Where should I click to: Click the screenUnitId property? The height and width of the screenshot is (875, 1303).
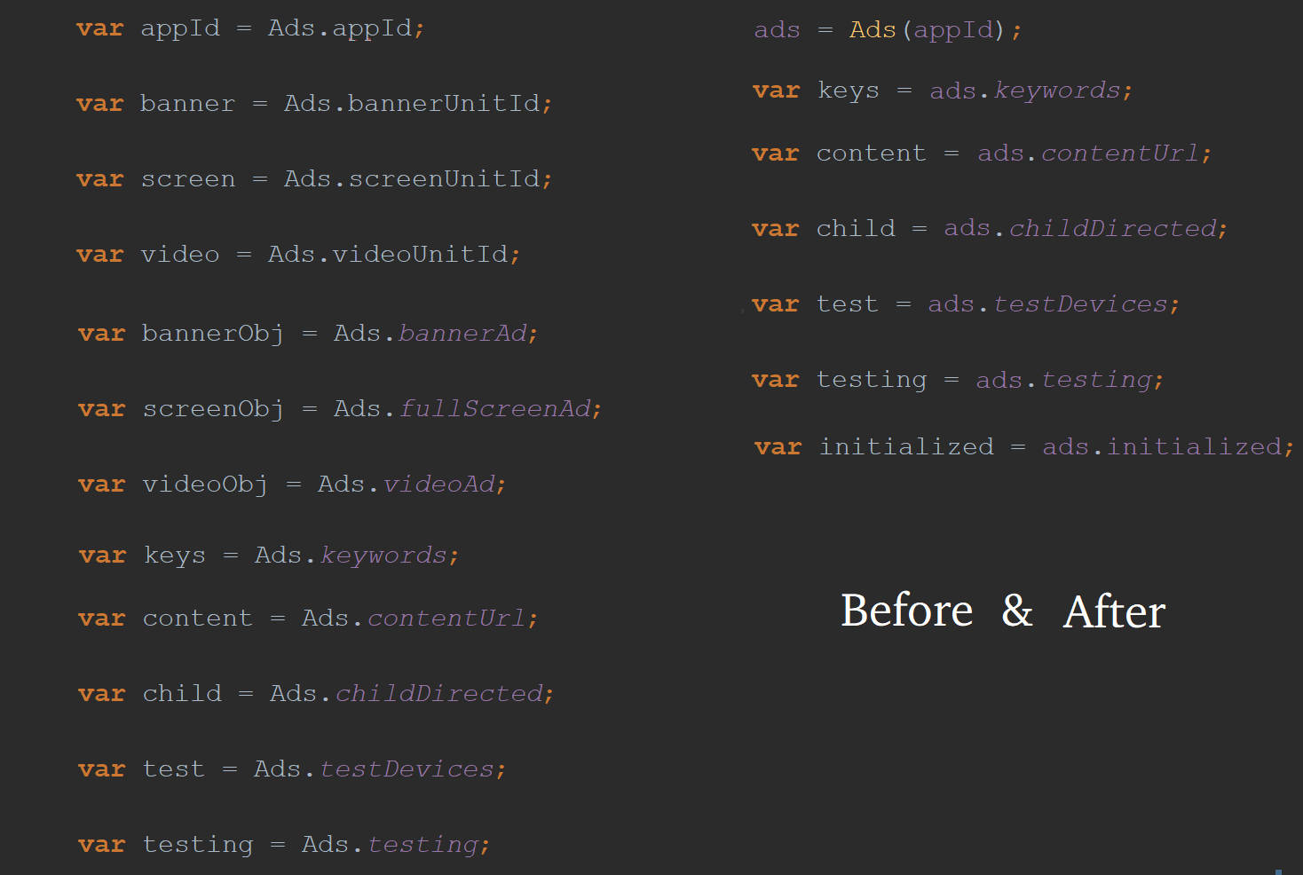tap(443, 179)
